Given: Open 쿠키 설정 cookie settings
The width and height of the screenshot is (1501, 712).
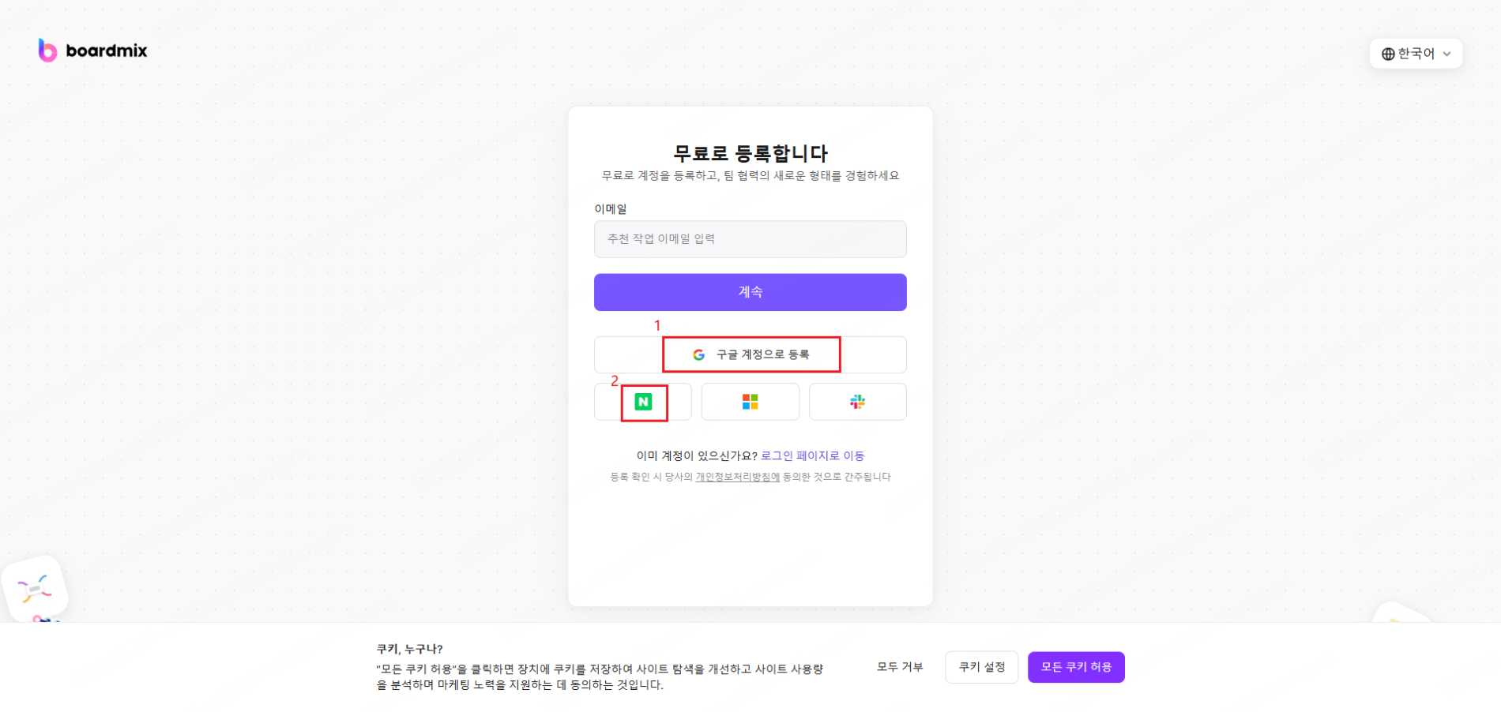Looking at the screenshot, I should tap(982, 667).
